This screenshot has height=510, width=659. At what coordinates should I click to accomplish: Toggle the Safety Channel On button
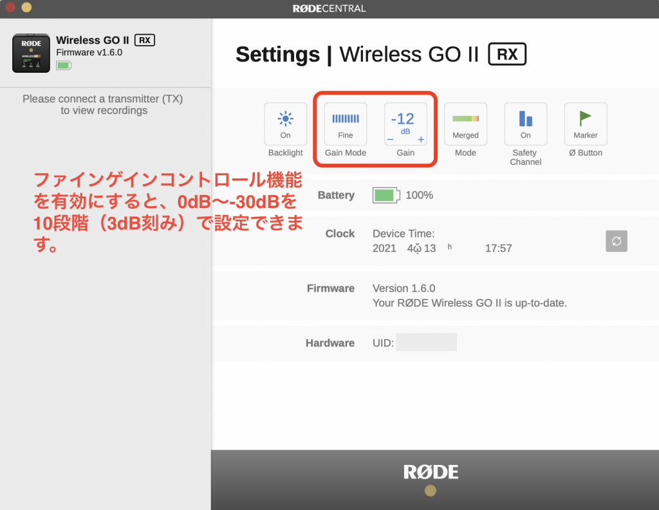[526, 124]
